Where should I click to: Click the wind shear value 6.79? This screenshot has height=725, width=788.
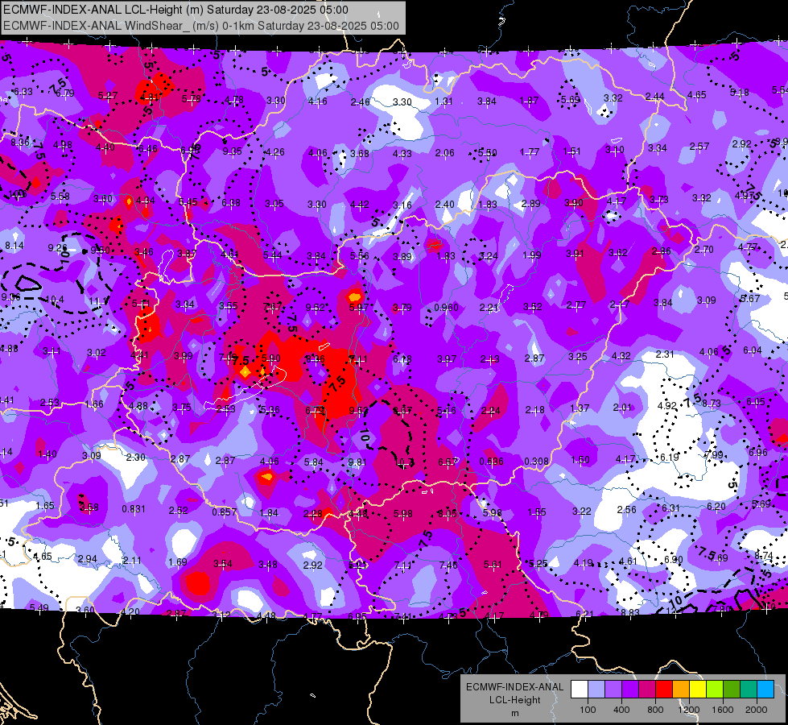click(x=65, y=93)
